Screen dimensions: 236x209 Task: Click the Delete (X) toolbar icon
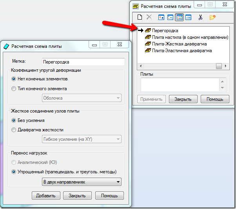pos(149,17)
